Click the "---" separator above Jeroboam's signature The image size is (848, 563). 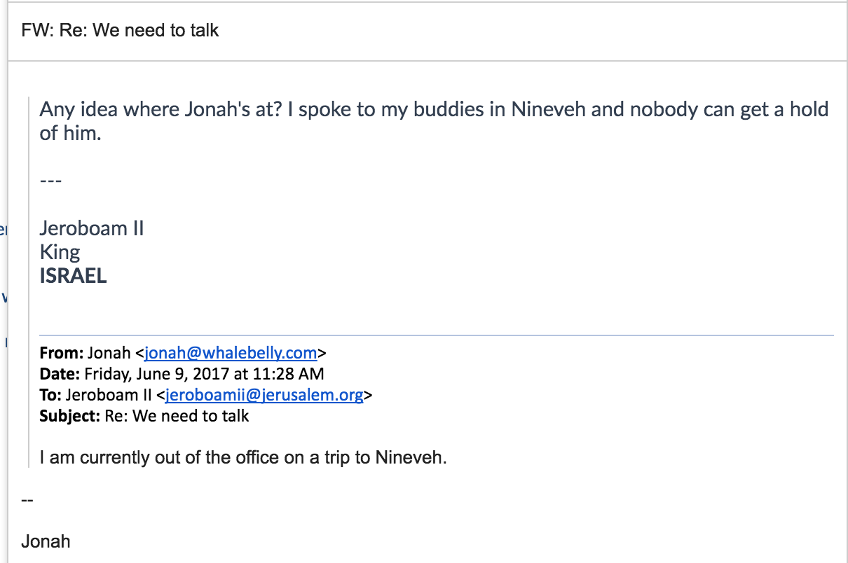tap(51, 181)
